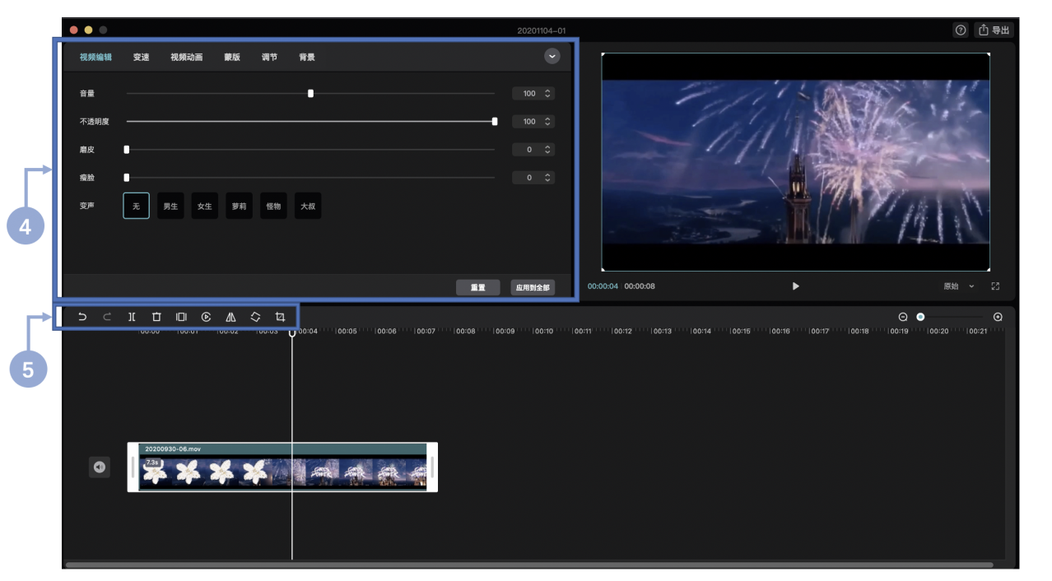This screenshot has height=581, width=1052.
Task: Select the split clip tool
Action: coord(132,317)
